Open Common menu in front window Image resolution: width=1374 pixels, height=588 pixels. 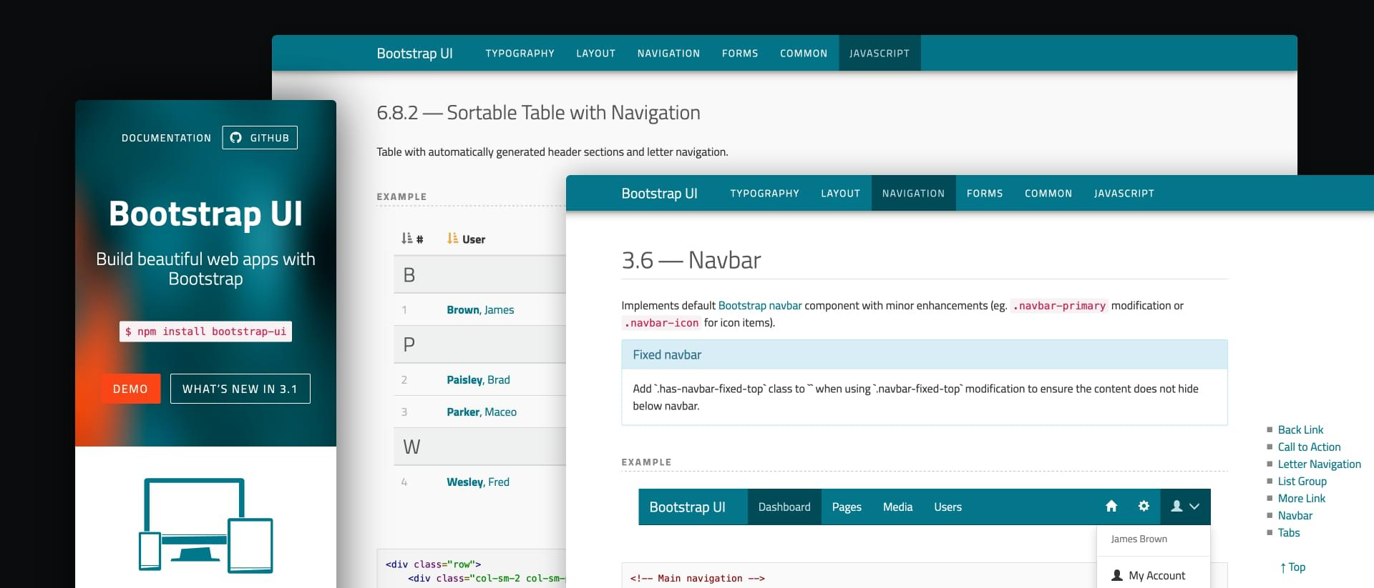tap(1048, 194)
